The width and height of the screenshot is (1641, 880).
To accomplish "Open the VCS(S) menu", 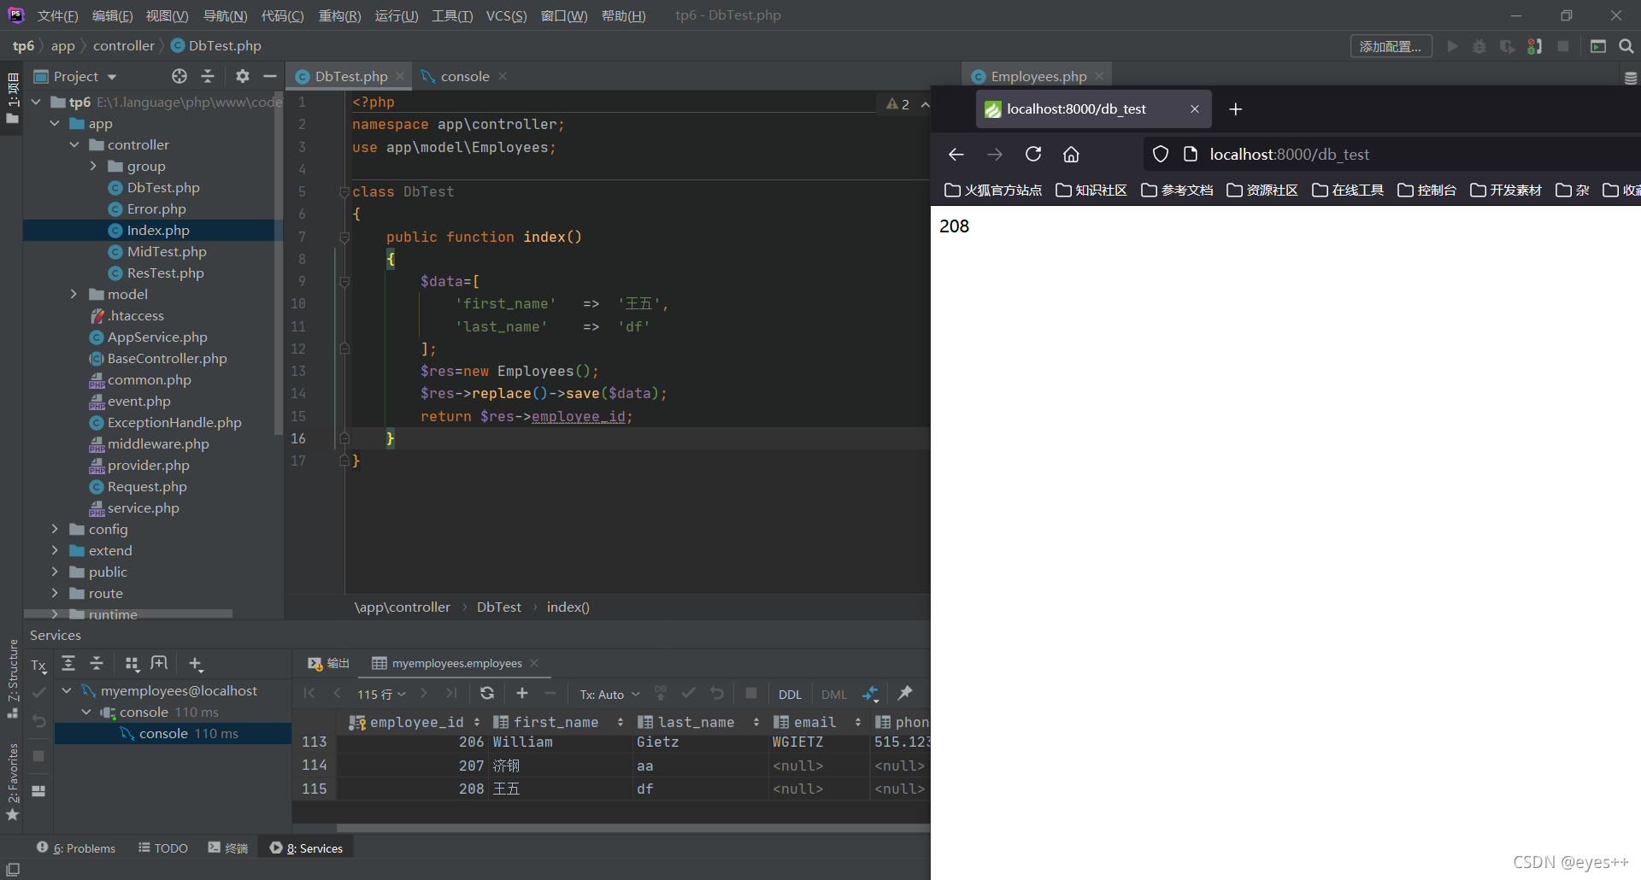I will point(507,15).
